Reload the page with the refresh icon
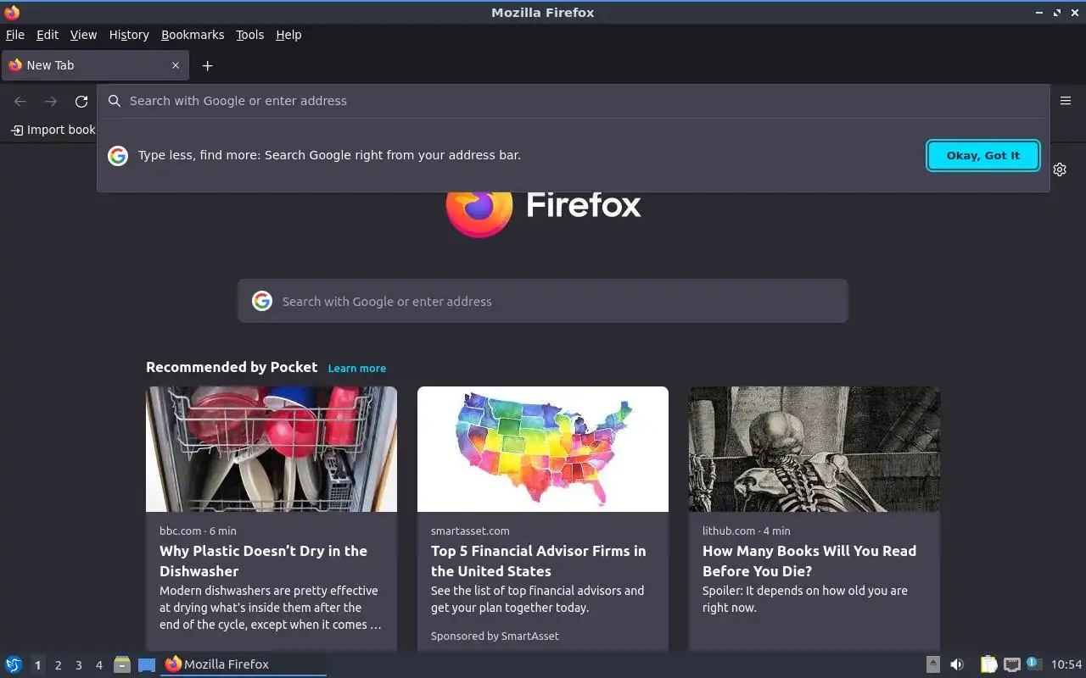The height and width of the screenshot is (678, 1086). tap(81, 102)
